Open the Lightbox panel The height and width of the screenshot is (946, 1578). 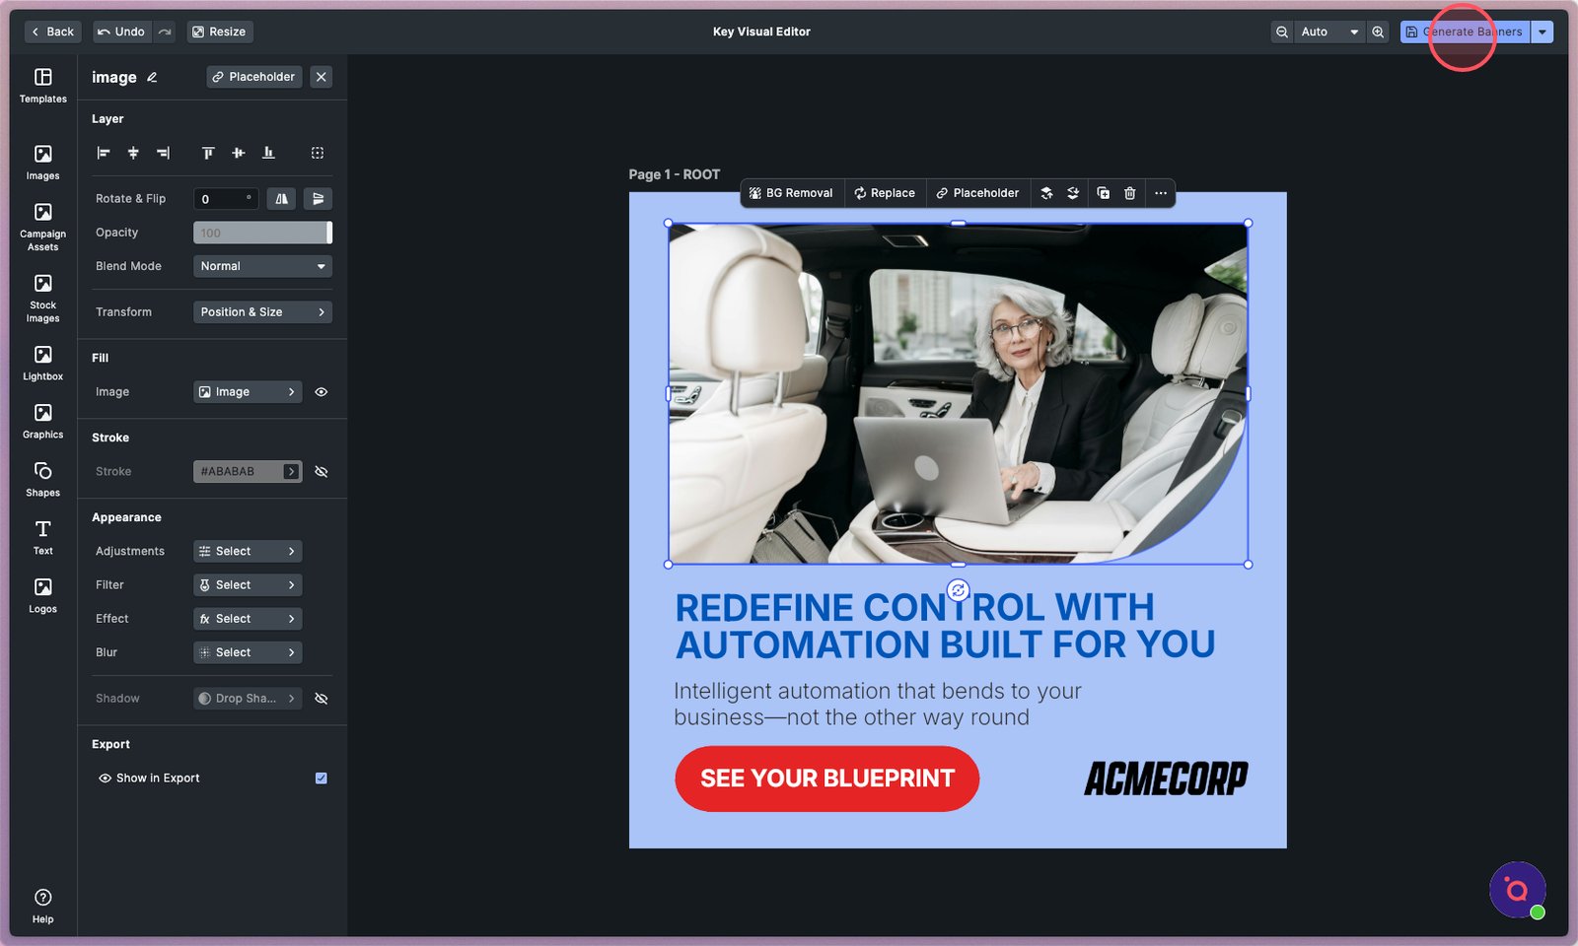coord(43,363)
